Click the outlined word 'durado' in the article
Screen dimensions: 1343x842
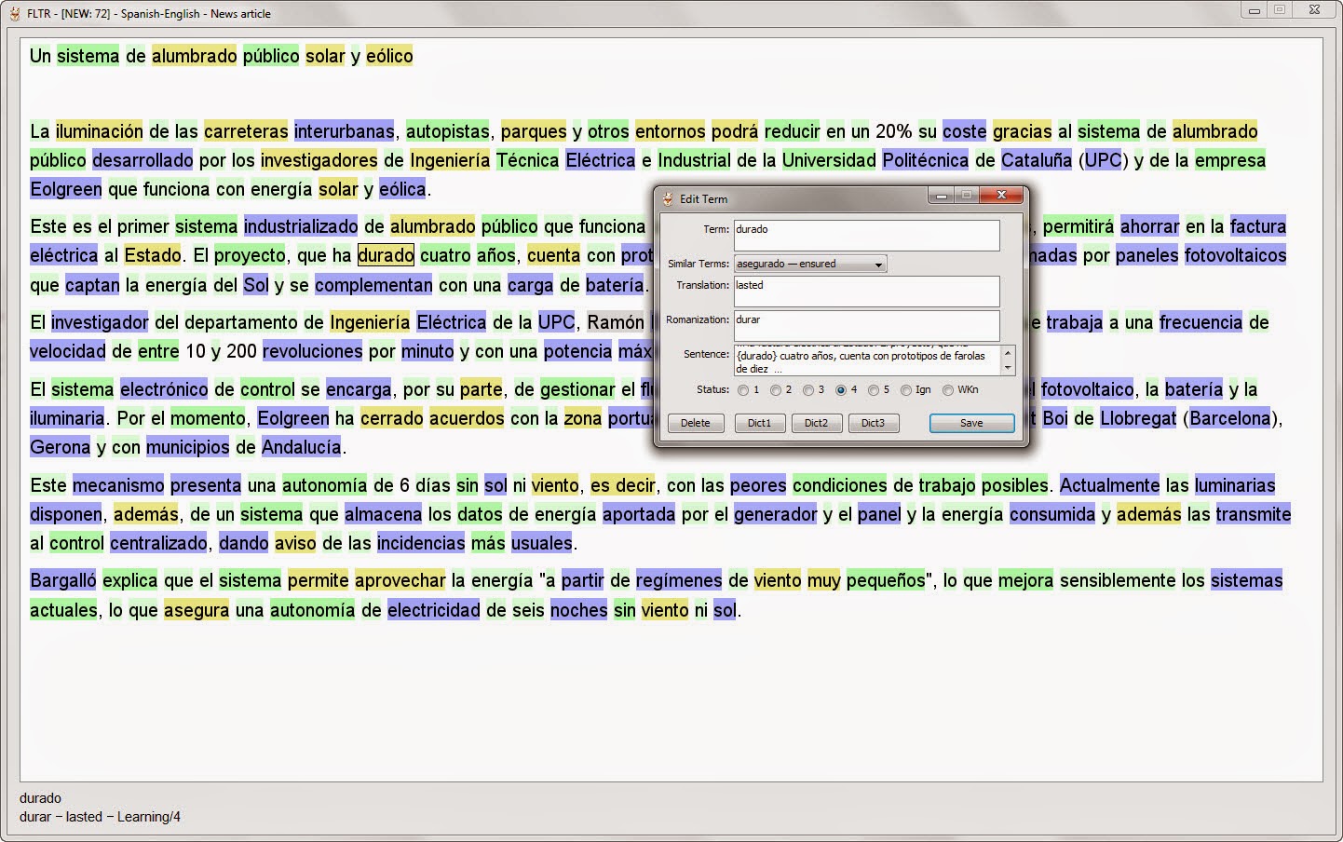click(386, 255)
